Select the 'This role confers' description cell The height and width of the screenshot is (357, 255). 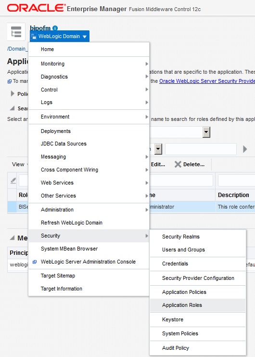click(235, 207)
